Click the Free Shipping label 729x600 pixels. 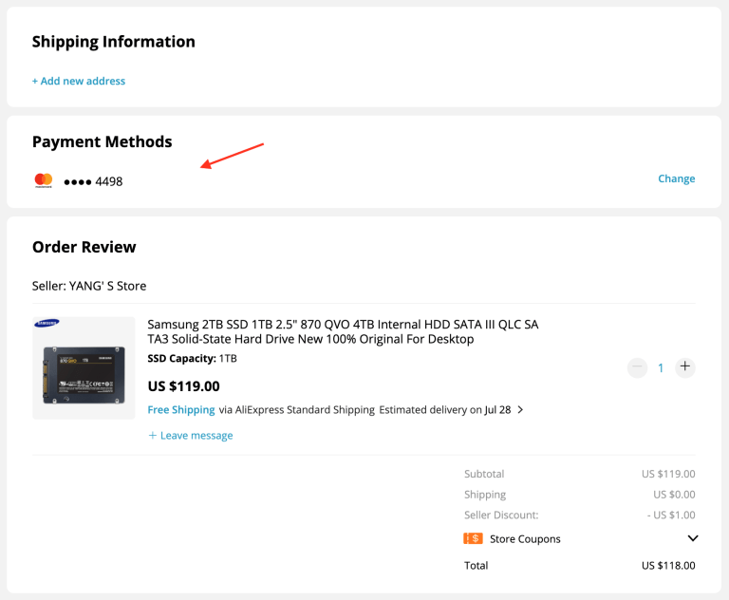[x=181, y=410]
